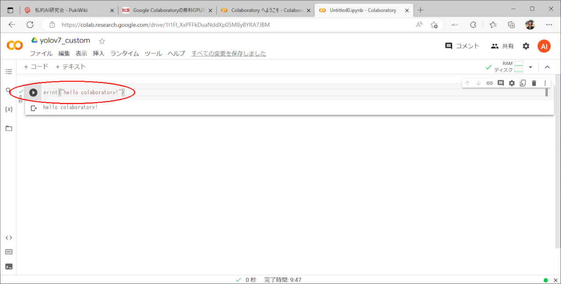Screen dimensions: 561x284
Task: Copy link to this cell
Action: pos(490,83)
